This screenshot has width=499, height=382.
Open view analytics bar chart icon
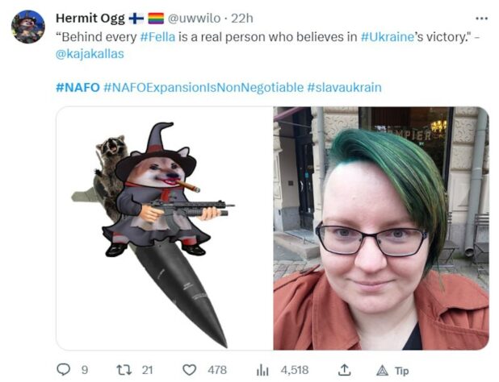(x=262, y=370)
